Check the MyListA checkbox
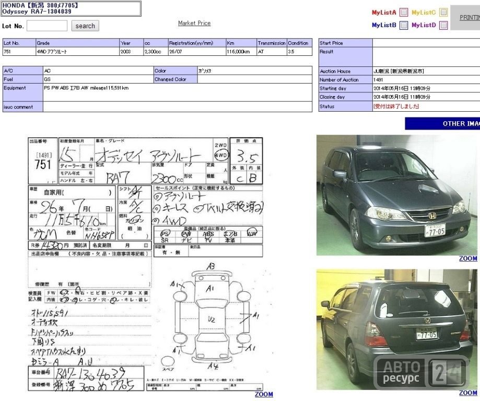480x401 pixels. [404, 12]
